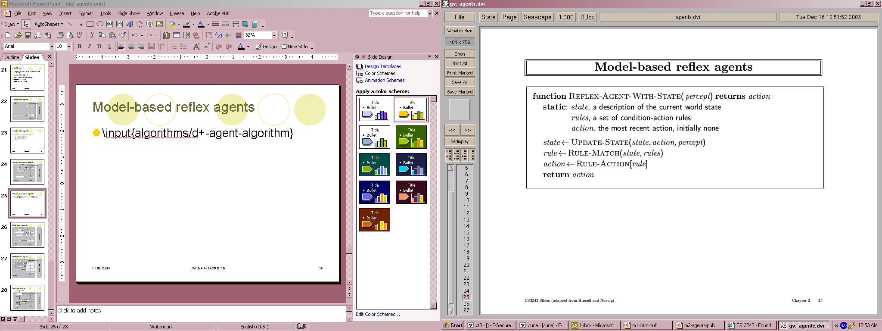Image resolution: width=882 pixels, height=331 pixels.
Task: Click the Print icon in the toolbar
Action: [x=60, y=35]
